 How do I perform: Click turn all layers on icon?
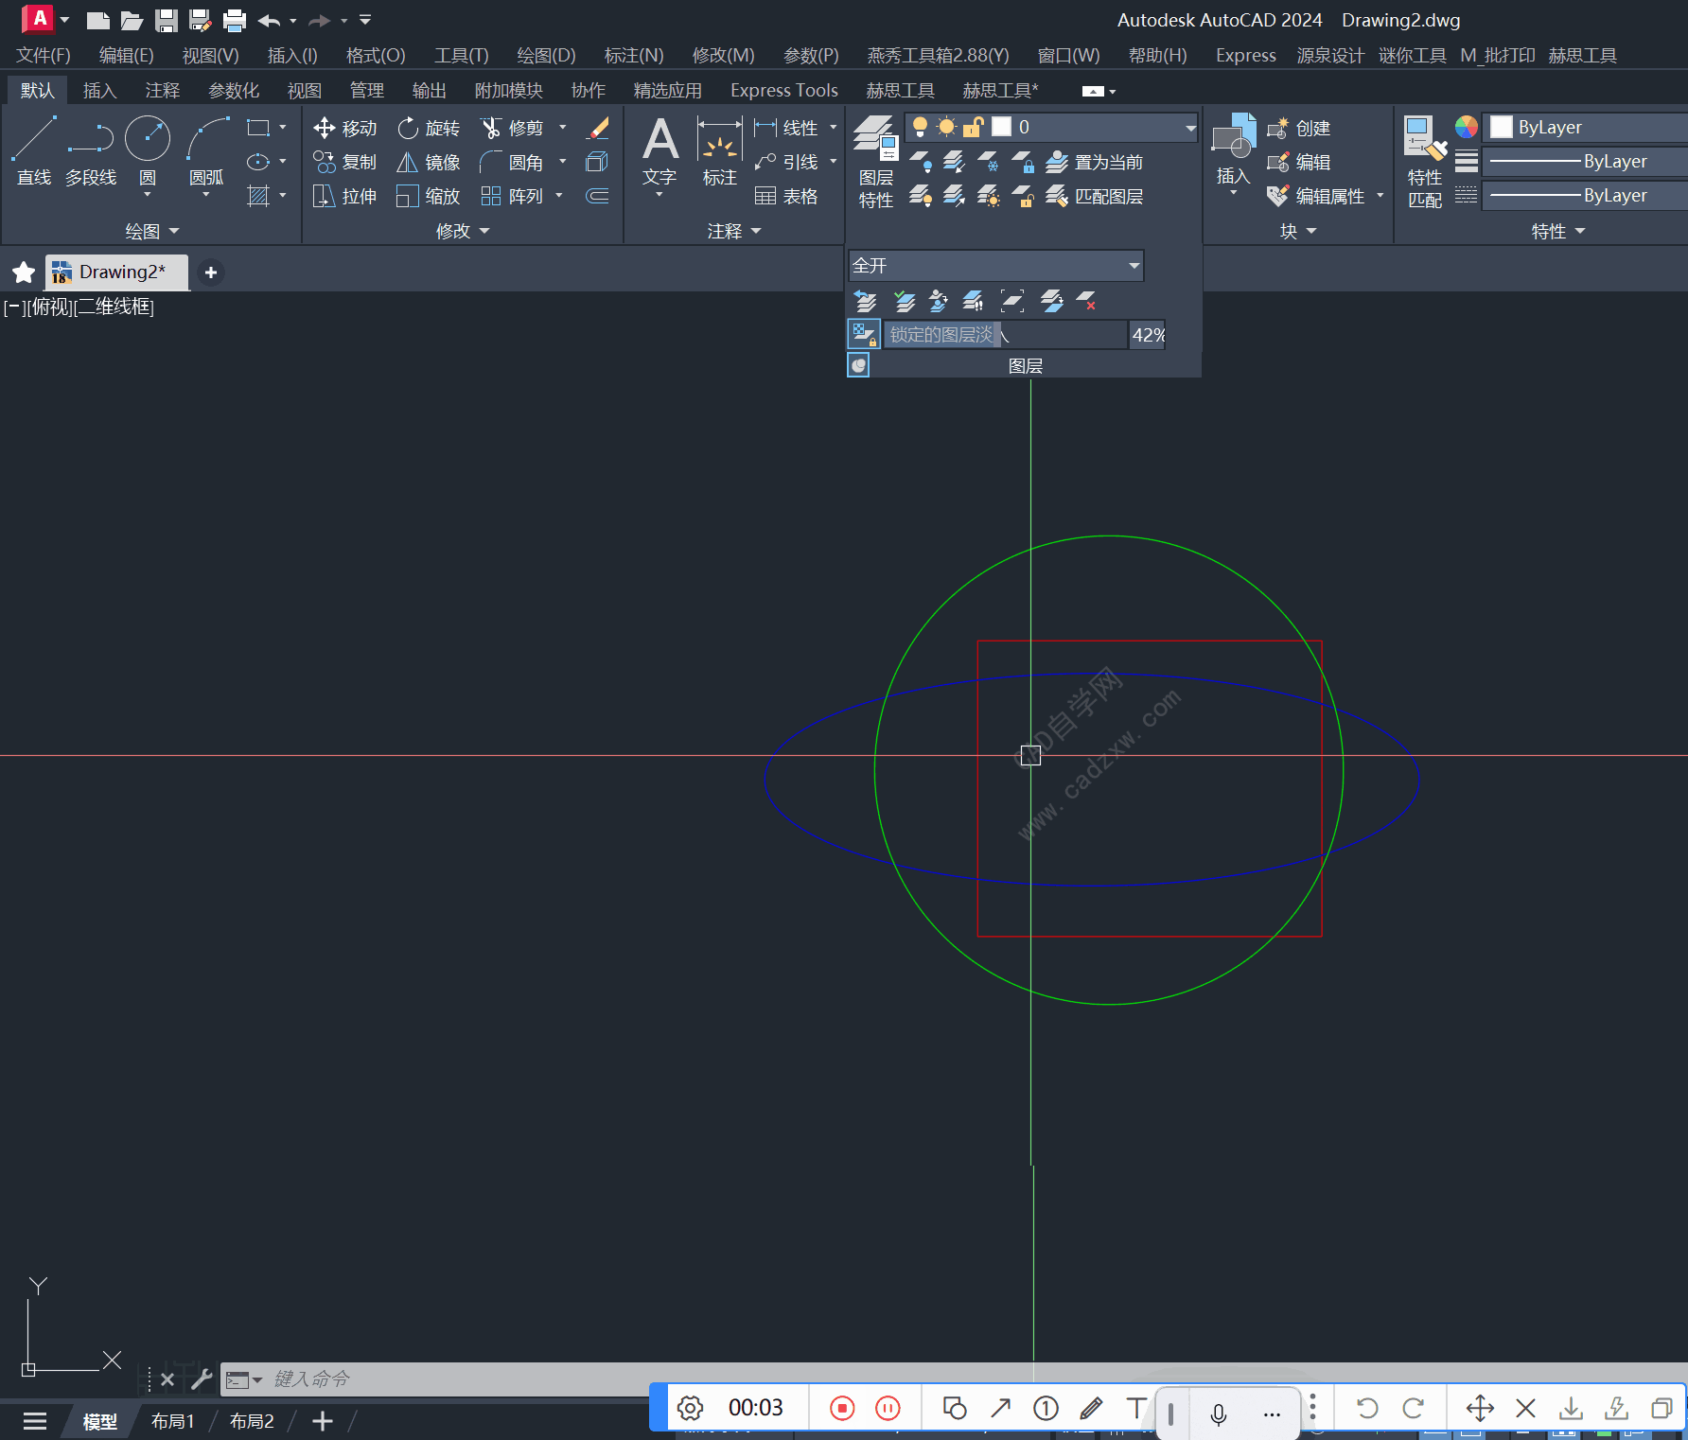[x=921, y=196]
